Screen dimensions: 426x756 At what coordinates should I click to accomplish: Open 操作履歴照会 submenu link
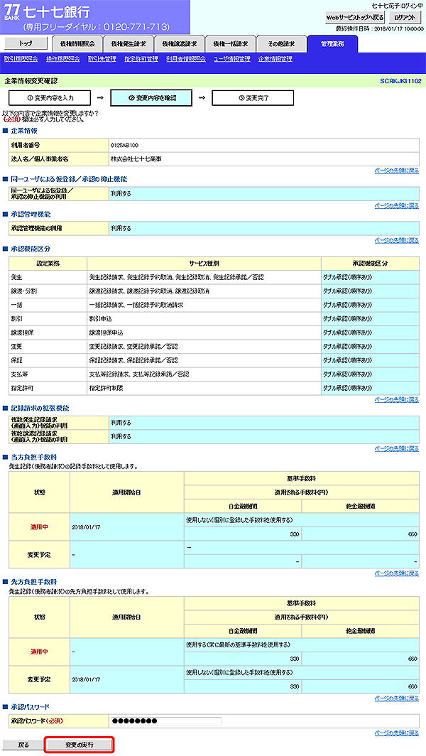click(63, 59)
